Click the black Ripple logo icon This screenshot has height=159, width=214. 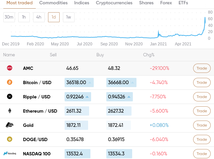(x=10, y=96)
